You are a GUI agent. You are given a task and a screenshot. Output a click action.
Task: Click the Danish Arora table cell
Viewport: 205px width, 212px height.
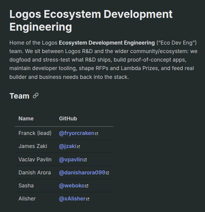pos(35,173)
